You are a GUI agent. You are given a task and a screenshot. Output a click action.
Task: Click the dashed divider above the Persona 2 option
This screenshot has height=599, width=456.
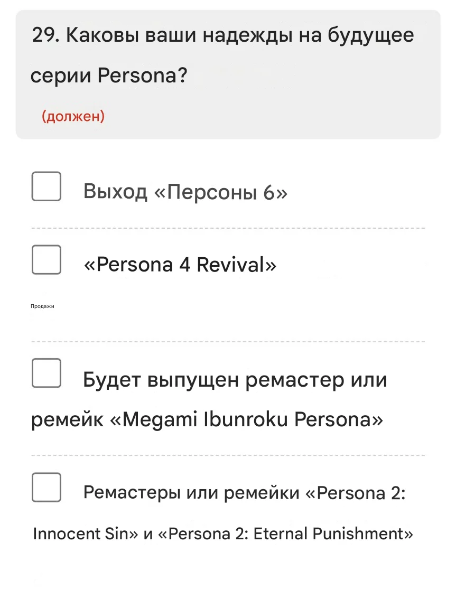coord(228,455)
